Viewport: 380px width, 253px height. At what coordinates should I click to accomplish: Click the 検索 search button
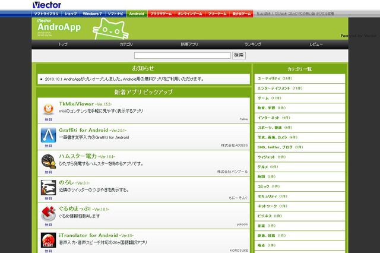coord(239,55)
